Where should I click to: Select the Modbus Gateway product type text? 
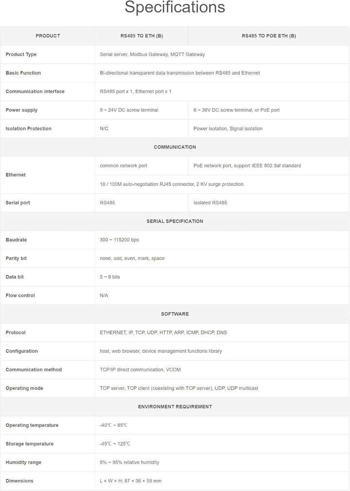tap(148, 54)
